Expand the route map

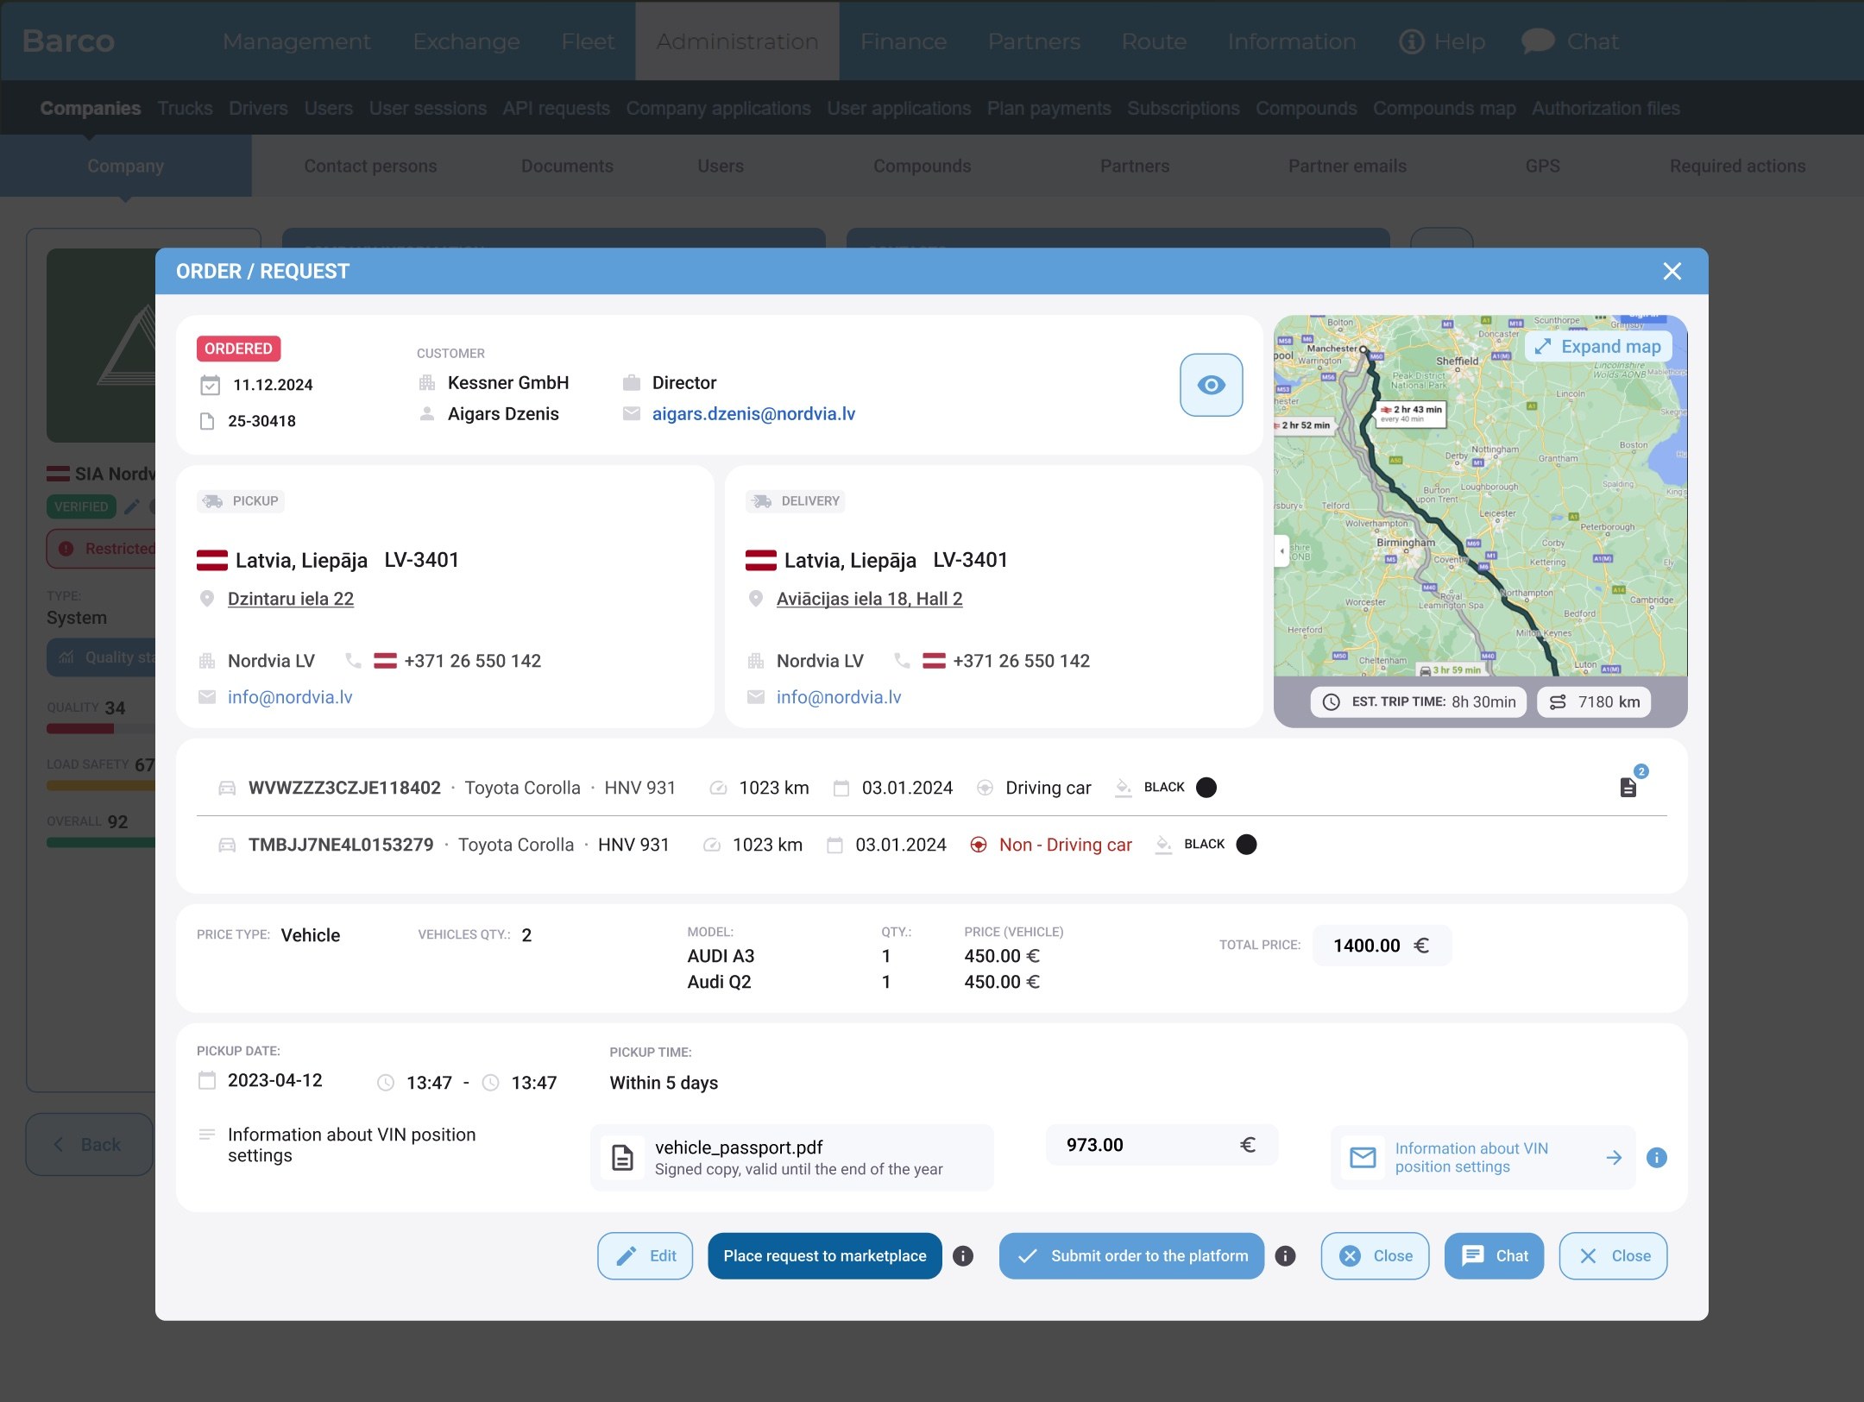1598,347
